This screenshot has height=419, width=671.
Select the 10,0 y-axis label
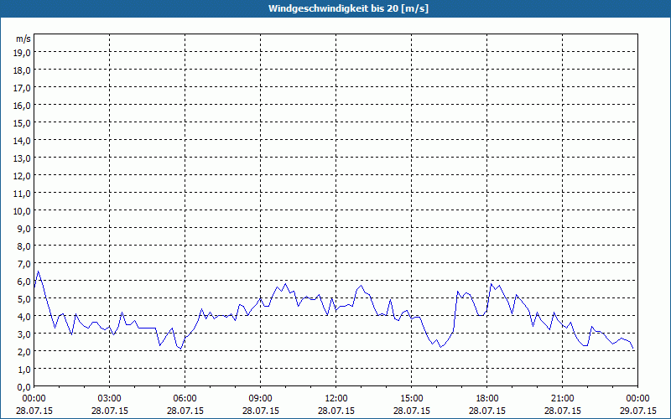(23, 211)
